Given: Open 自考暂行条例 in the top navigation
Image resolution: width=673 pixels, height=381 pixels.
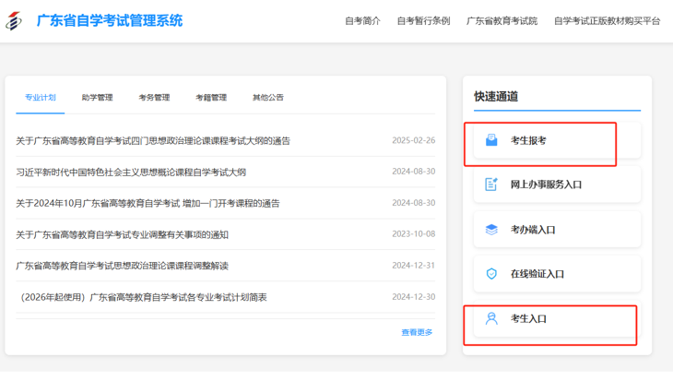Looking at the screenshot, I should 423,20.
